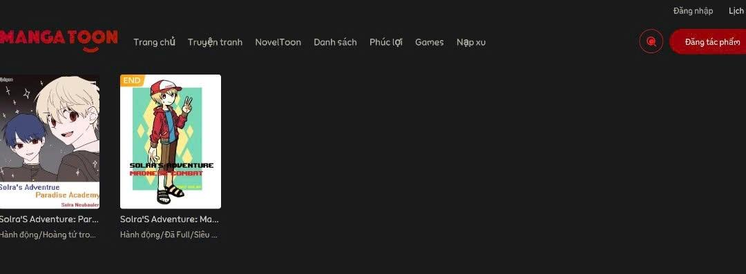
Task: Click the Đăng nhập link
Action: (x=693, y=11)
